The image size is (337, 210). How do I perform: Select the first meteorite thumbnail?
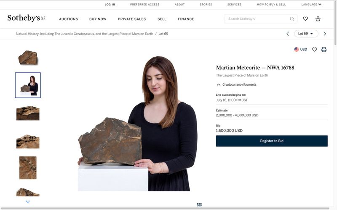pyautogui.click(x=28, y=58)
